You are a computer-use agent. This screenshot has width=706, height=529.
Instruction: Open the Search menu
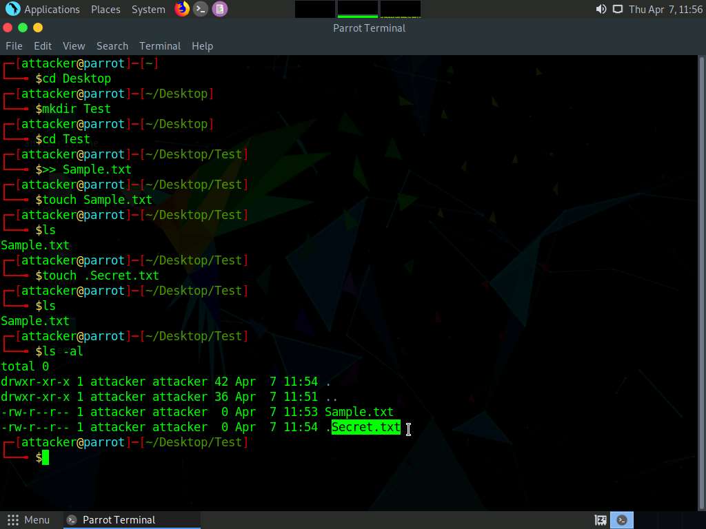click(112, 45)
